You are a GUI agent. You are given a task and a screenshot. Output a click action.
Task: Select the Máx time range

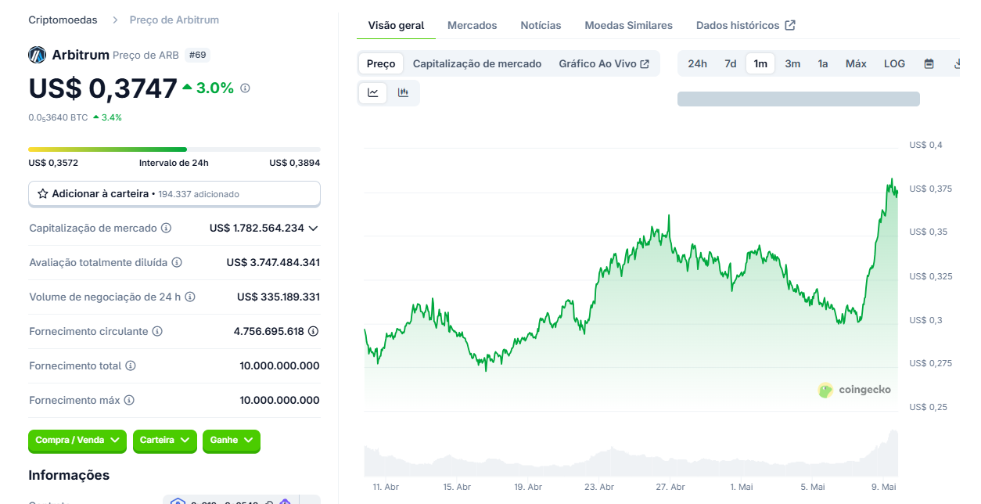coord(856,63)
